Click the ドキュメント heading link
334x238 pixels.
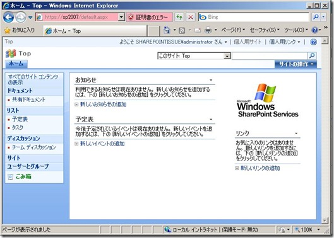tap(20, 91)
